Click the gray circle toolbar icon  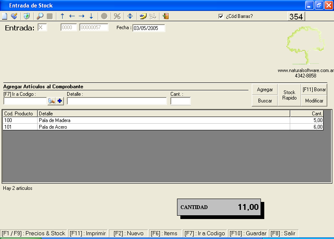point(104,16)
